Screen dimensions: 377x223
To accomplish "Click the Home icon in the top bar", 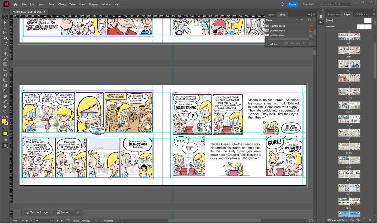I will (15, 4).
